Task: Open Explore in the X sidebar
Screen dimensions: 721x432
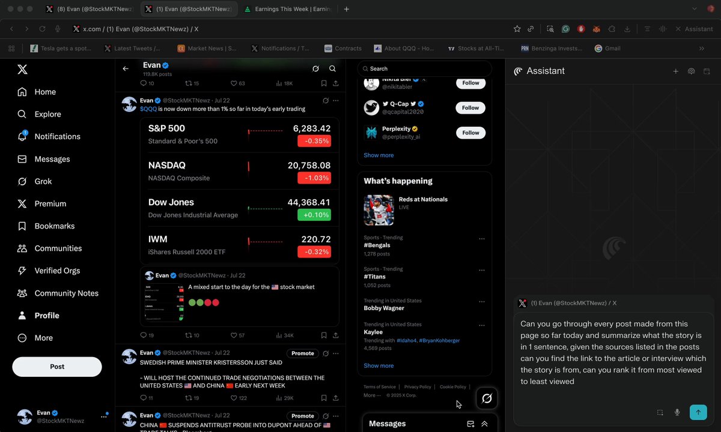Action: 39,114
